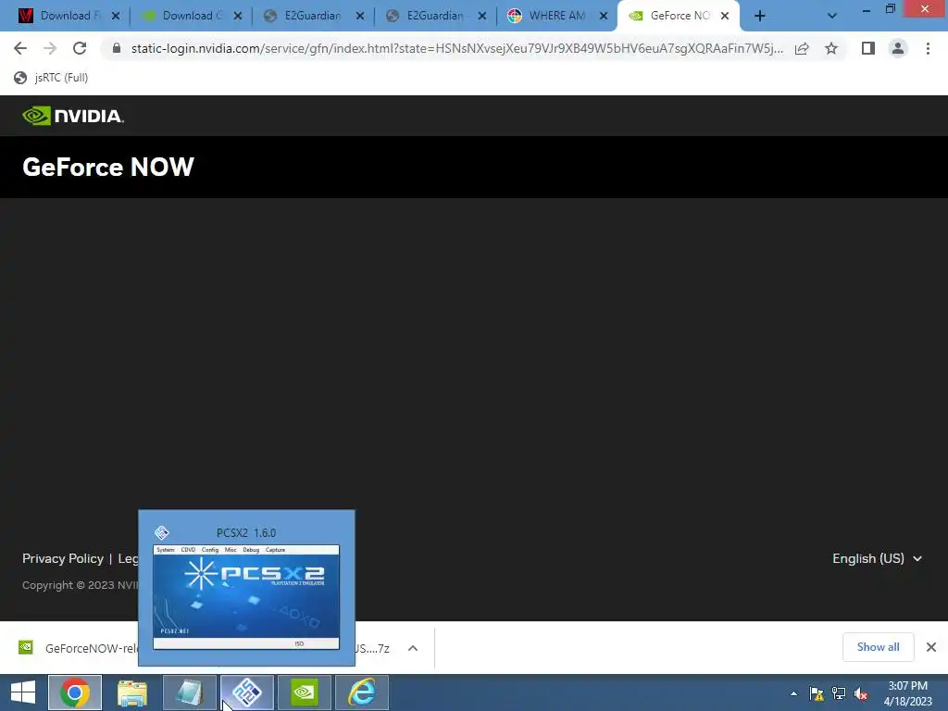
Task: Close the WHERE AM tab
Action: point(604,16)
